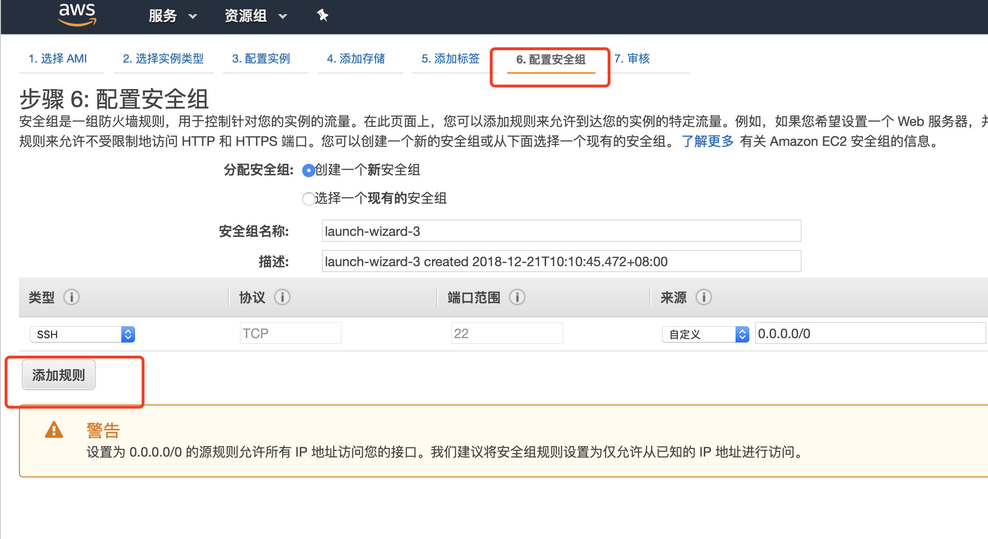This screenshot has width=988, height=539.
Task: Click the 类型 column header
Action: pyautogui.click(x=42, y=297)
